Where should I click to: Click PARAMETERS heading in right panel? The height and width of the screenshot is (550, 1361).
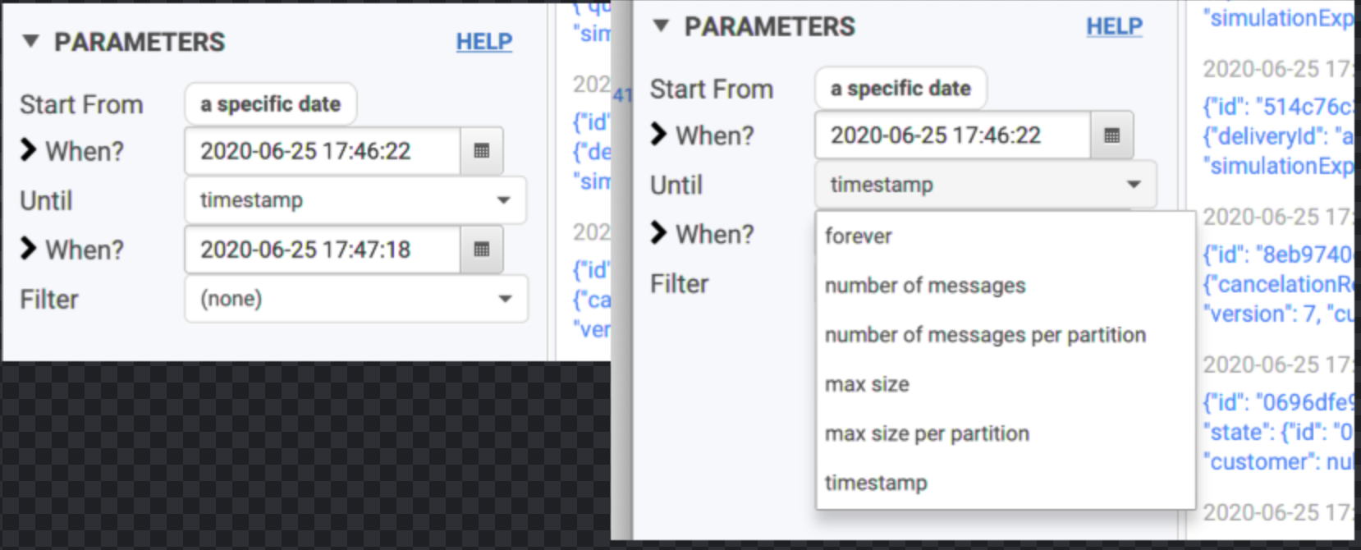[x=770, y=26]
